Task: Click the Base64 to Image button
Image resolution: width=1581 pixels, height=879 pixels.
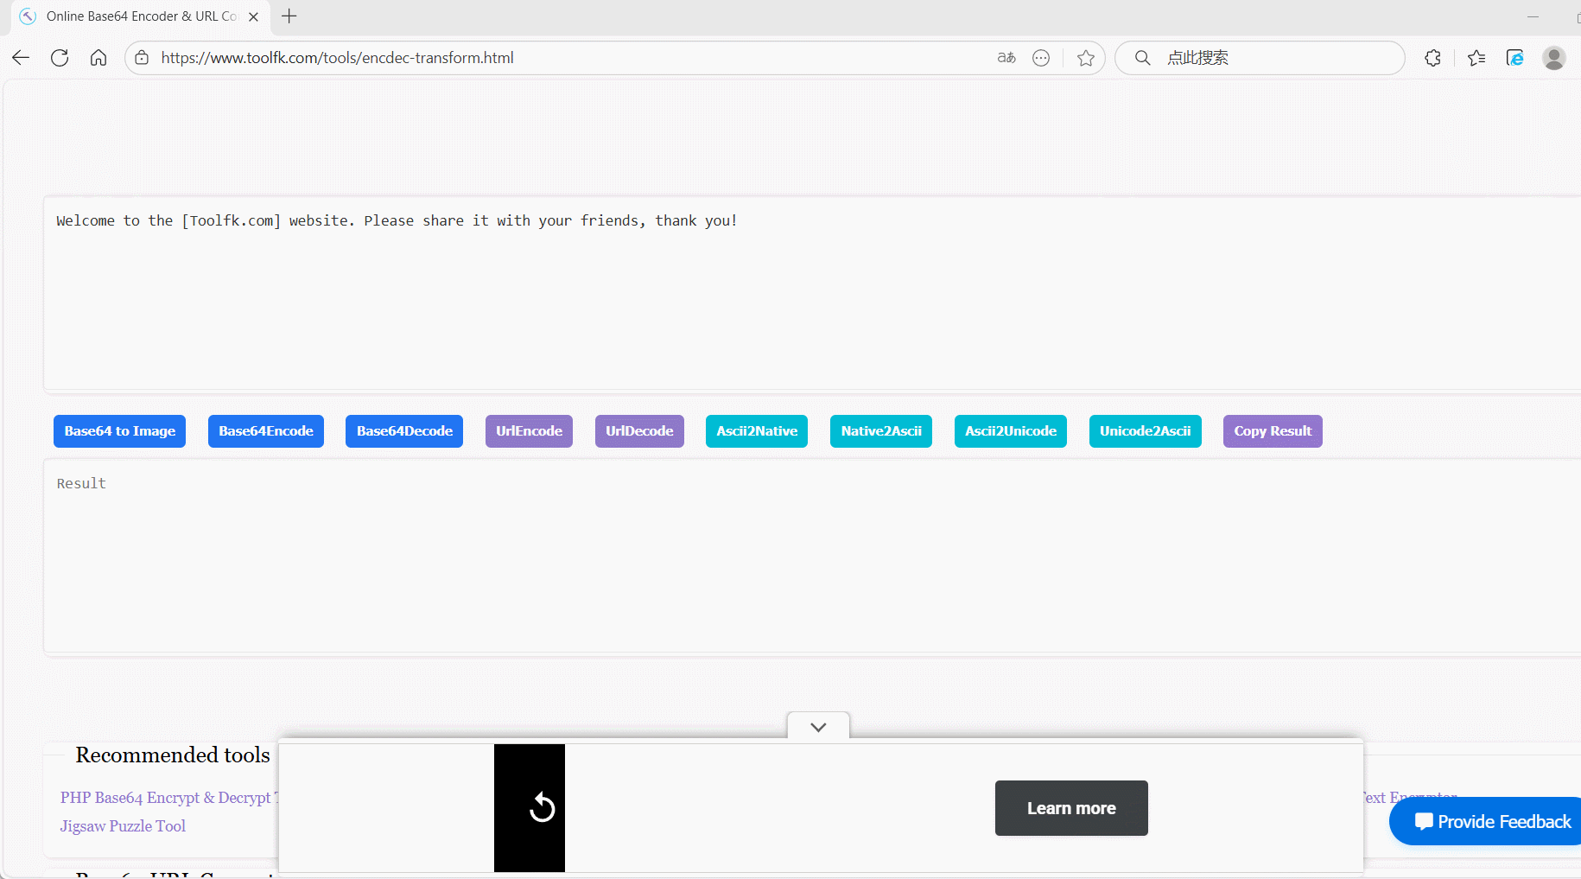Action: (120, 431)
